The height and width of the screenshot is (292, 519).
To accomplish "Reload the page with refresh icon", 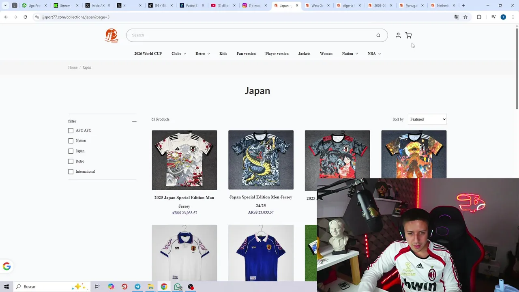I will point(25,17).
